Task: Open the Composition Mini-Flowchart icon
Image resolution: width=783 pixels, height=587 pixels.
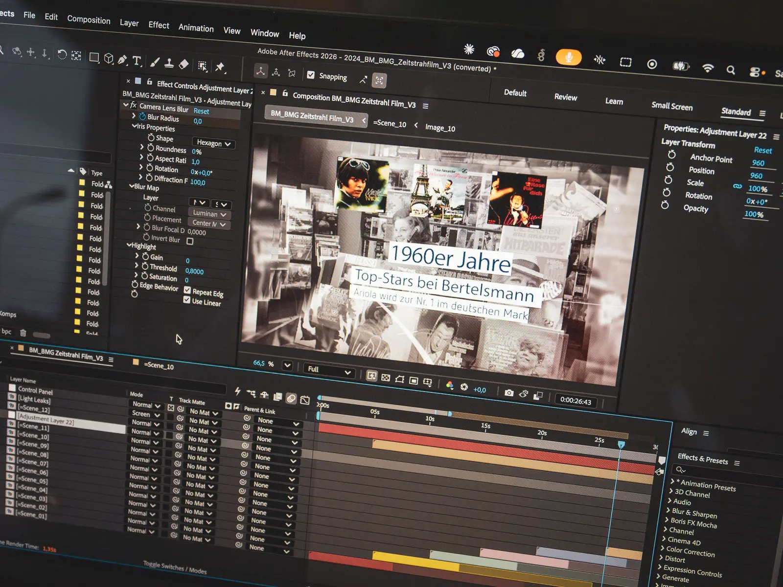Action: (x=251, y=393)
